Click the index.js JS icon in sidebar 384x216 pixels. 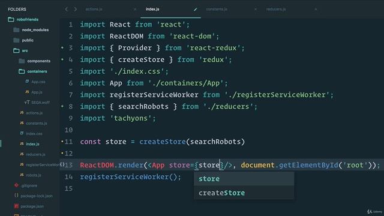[x=22, y=144]
